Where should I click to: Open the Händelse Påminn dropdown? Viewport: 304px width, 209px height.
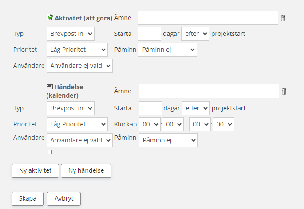[x=168, y=140]
